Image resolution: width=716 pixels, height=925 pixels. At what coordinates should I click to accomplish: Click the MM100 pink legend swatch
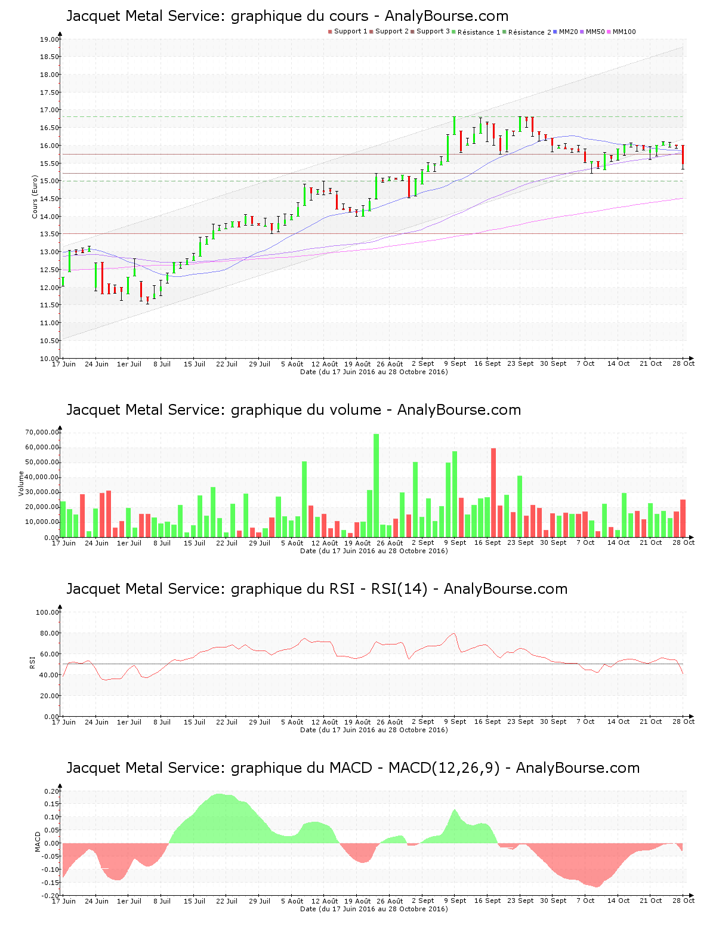coord(610,32)
